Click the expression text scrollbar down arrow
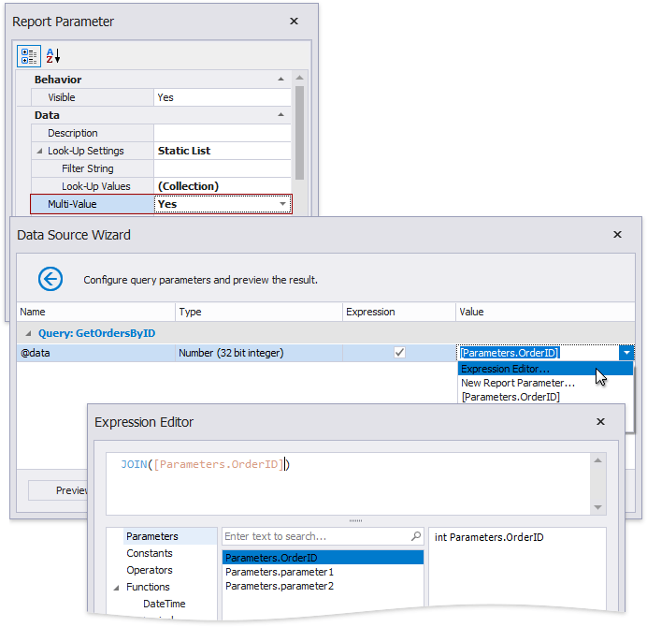The height and width of the screenshot is (627, 647). pos(598,507)
